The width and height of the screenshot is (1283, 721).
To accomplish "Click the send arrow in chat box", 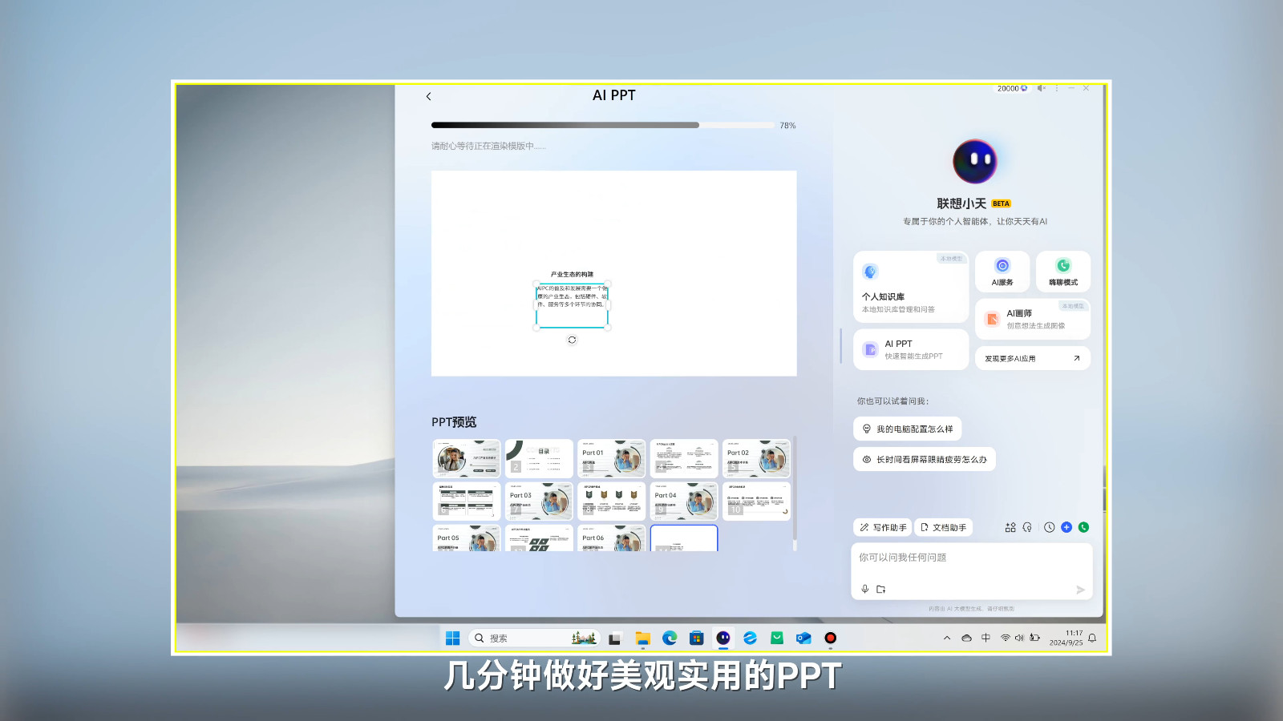I will click(1080, 590).
